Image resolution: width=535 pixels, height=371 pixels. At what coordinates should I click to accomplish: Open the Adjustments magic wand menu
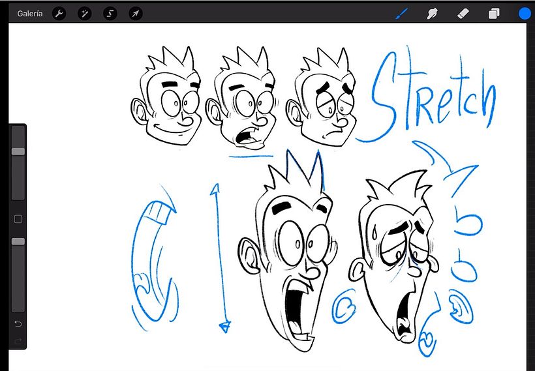pos(84,14)
